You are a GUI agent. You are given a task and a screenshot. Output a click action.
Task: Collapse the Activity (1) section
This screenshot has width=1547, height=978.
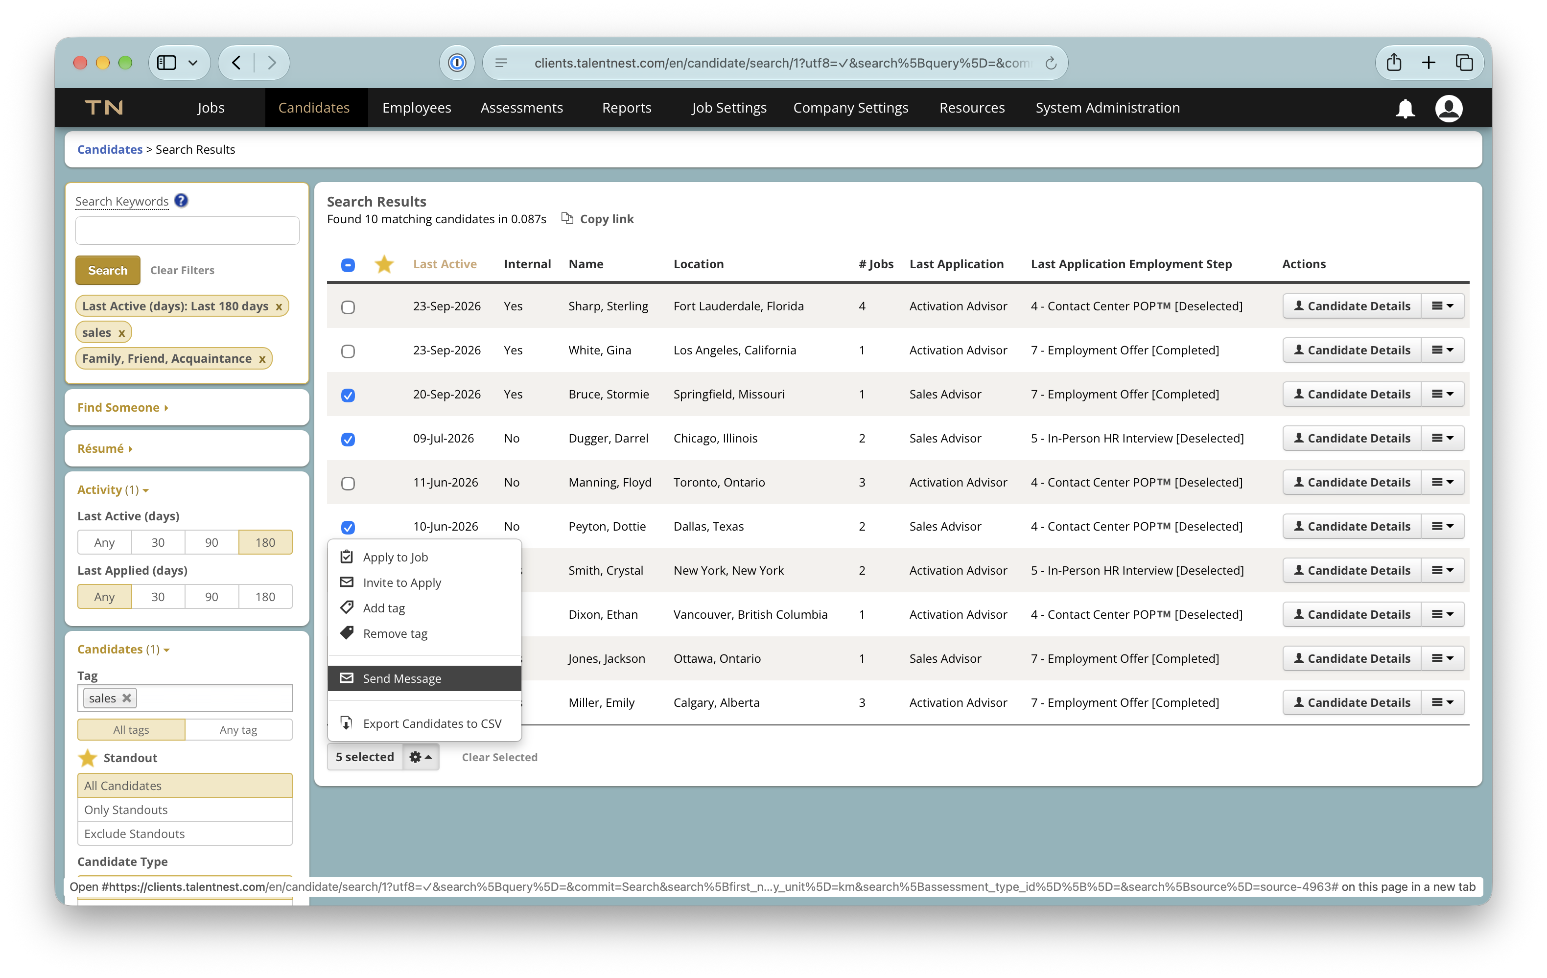(113, 489)
